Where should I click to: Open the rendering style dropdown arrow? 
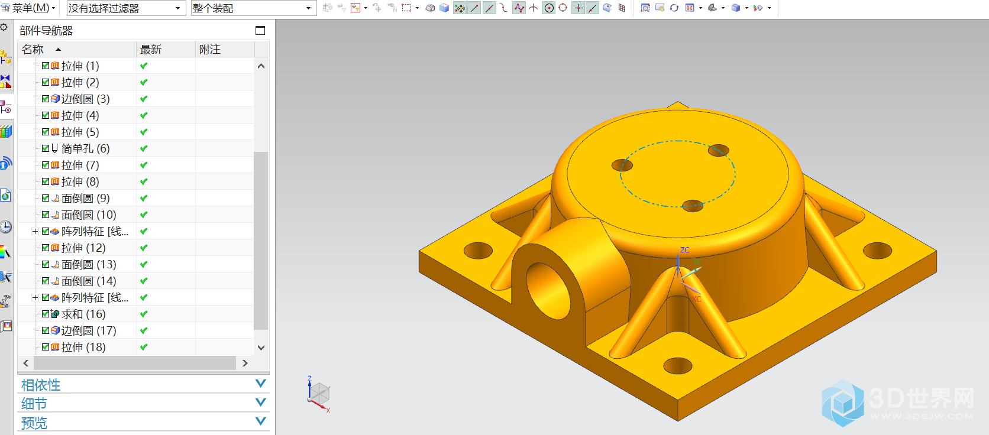click(x=746, y=8)
